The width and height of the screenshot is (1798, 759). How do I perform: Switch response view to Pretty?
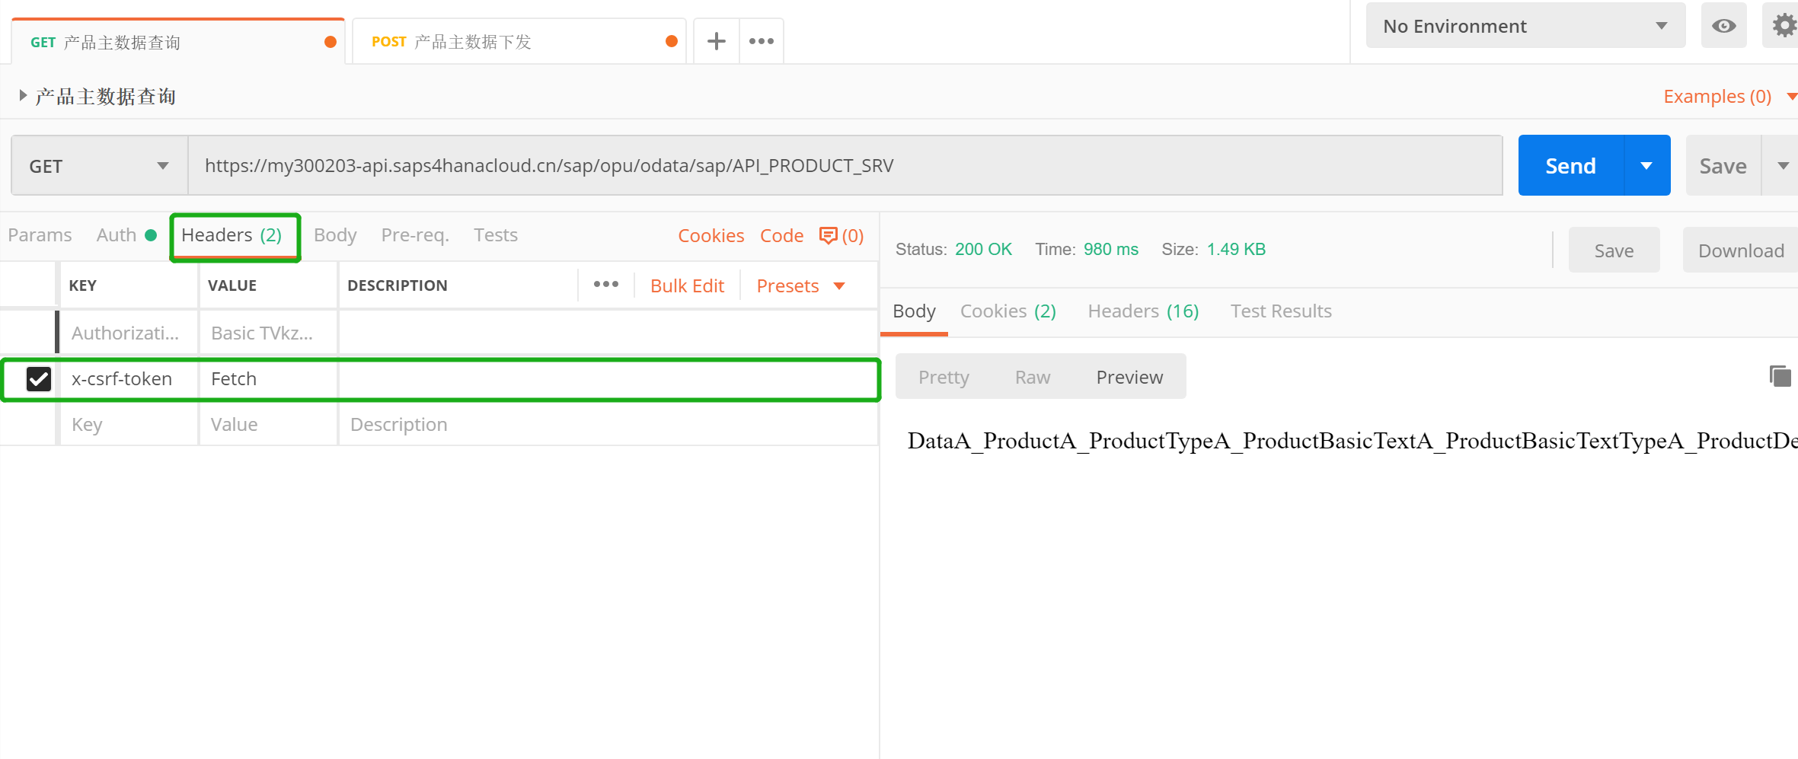point(944,376)
